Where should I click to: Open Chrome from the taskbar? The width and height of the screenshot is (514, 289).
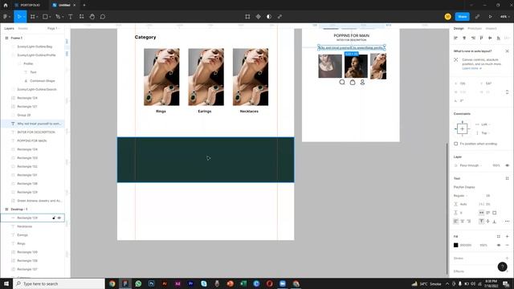click(x=112, y=283)
